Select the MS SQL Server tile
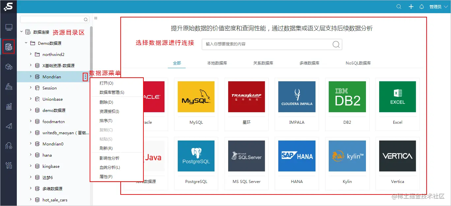The image size is (451, 206). click(x=247, y=164)
